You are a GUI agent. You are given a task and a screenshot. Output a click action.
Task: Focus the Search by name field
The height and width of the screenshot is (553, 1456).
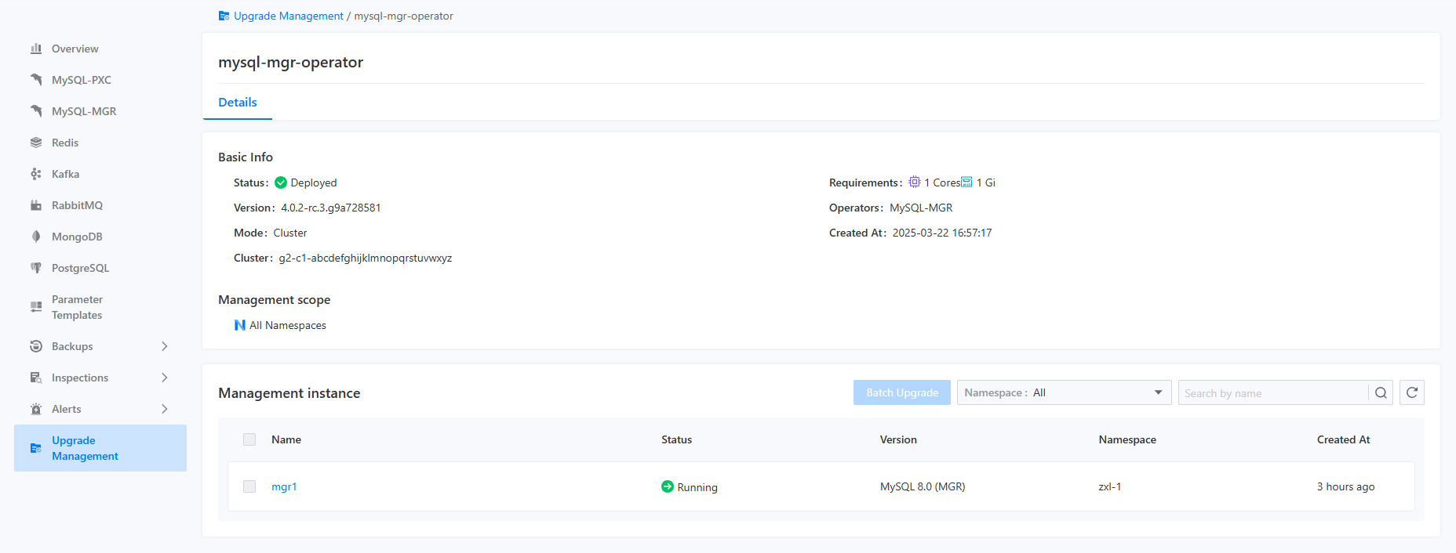(1273, 393)
